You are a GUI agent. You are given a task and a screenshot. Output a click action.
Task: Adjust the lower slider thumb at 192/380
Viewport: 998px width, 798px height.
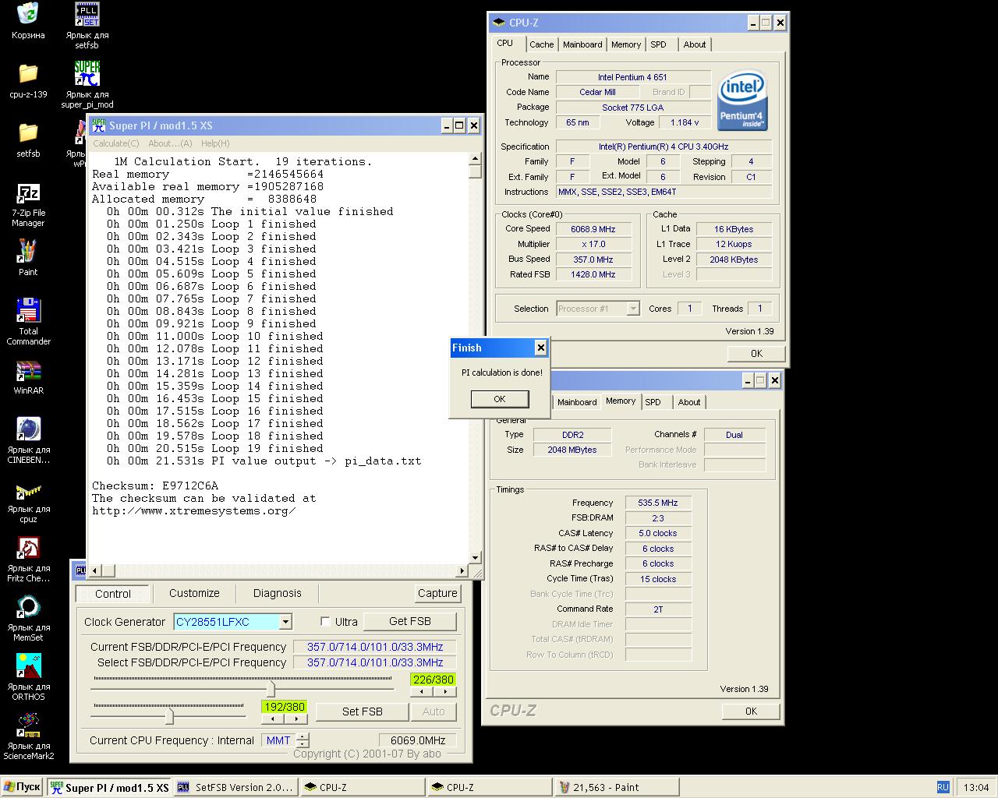click(169, 715)
